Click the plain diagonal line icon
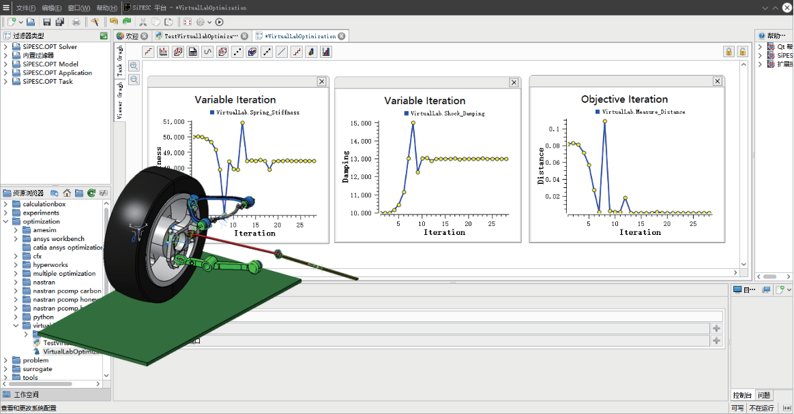This screenshot has width=794, height=414. pyautogui.click(x=282, y=52)
